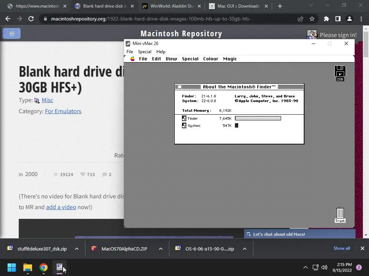Select the 2GB disk icon on Mac desktop
The image size is (369, 276).
click(x=340, y=73)
